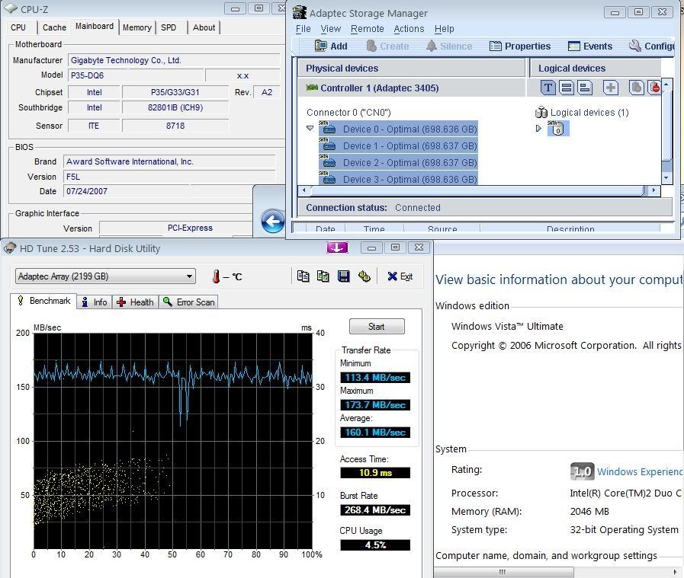Collapse the Connector 0 device list
The height and width of the screenshot is (578, 684).
pos(310,129)
